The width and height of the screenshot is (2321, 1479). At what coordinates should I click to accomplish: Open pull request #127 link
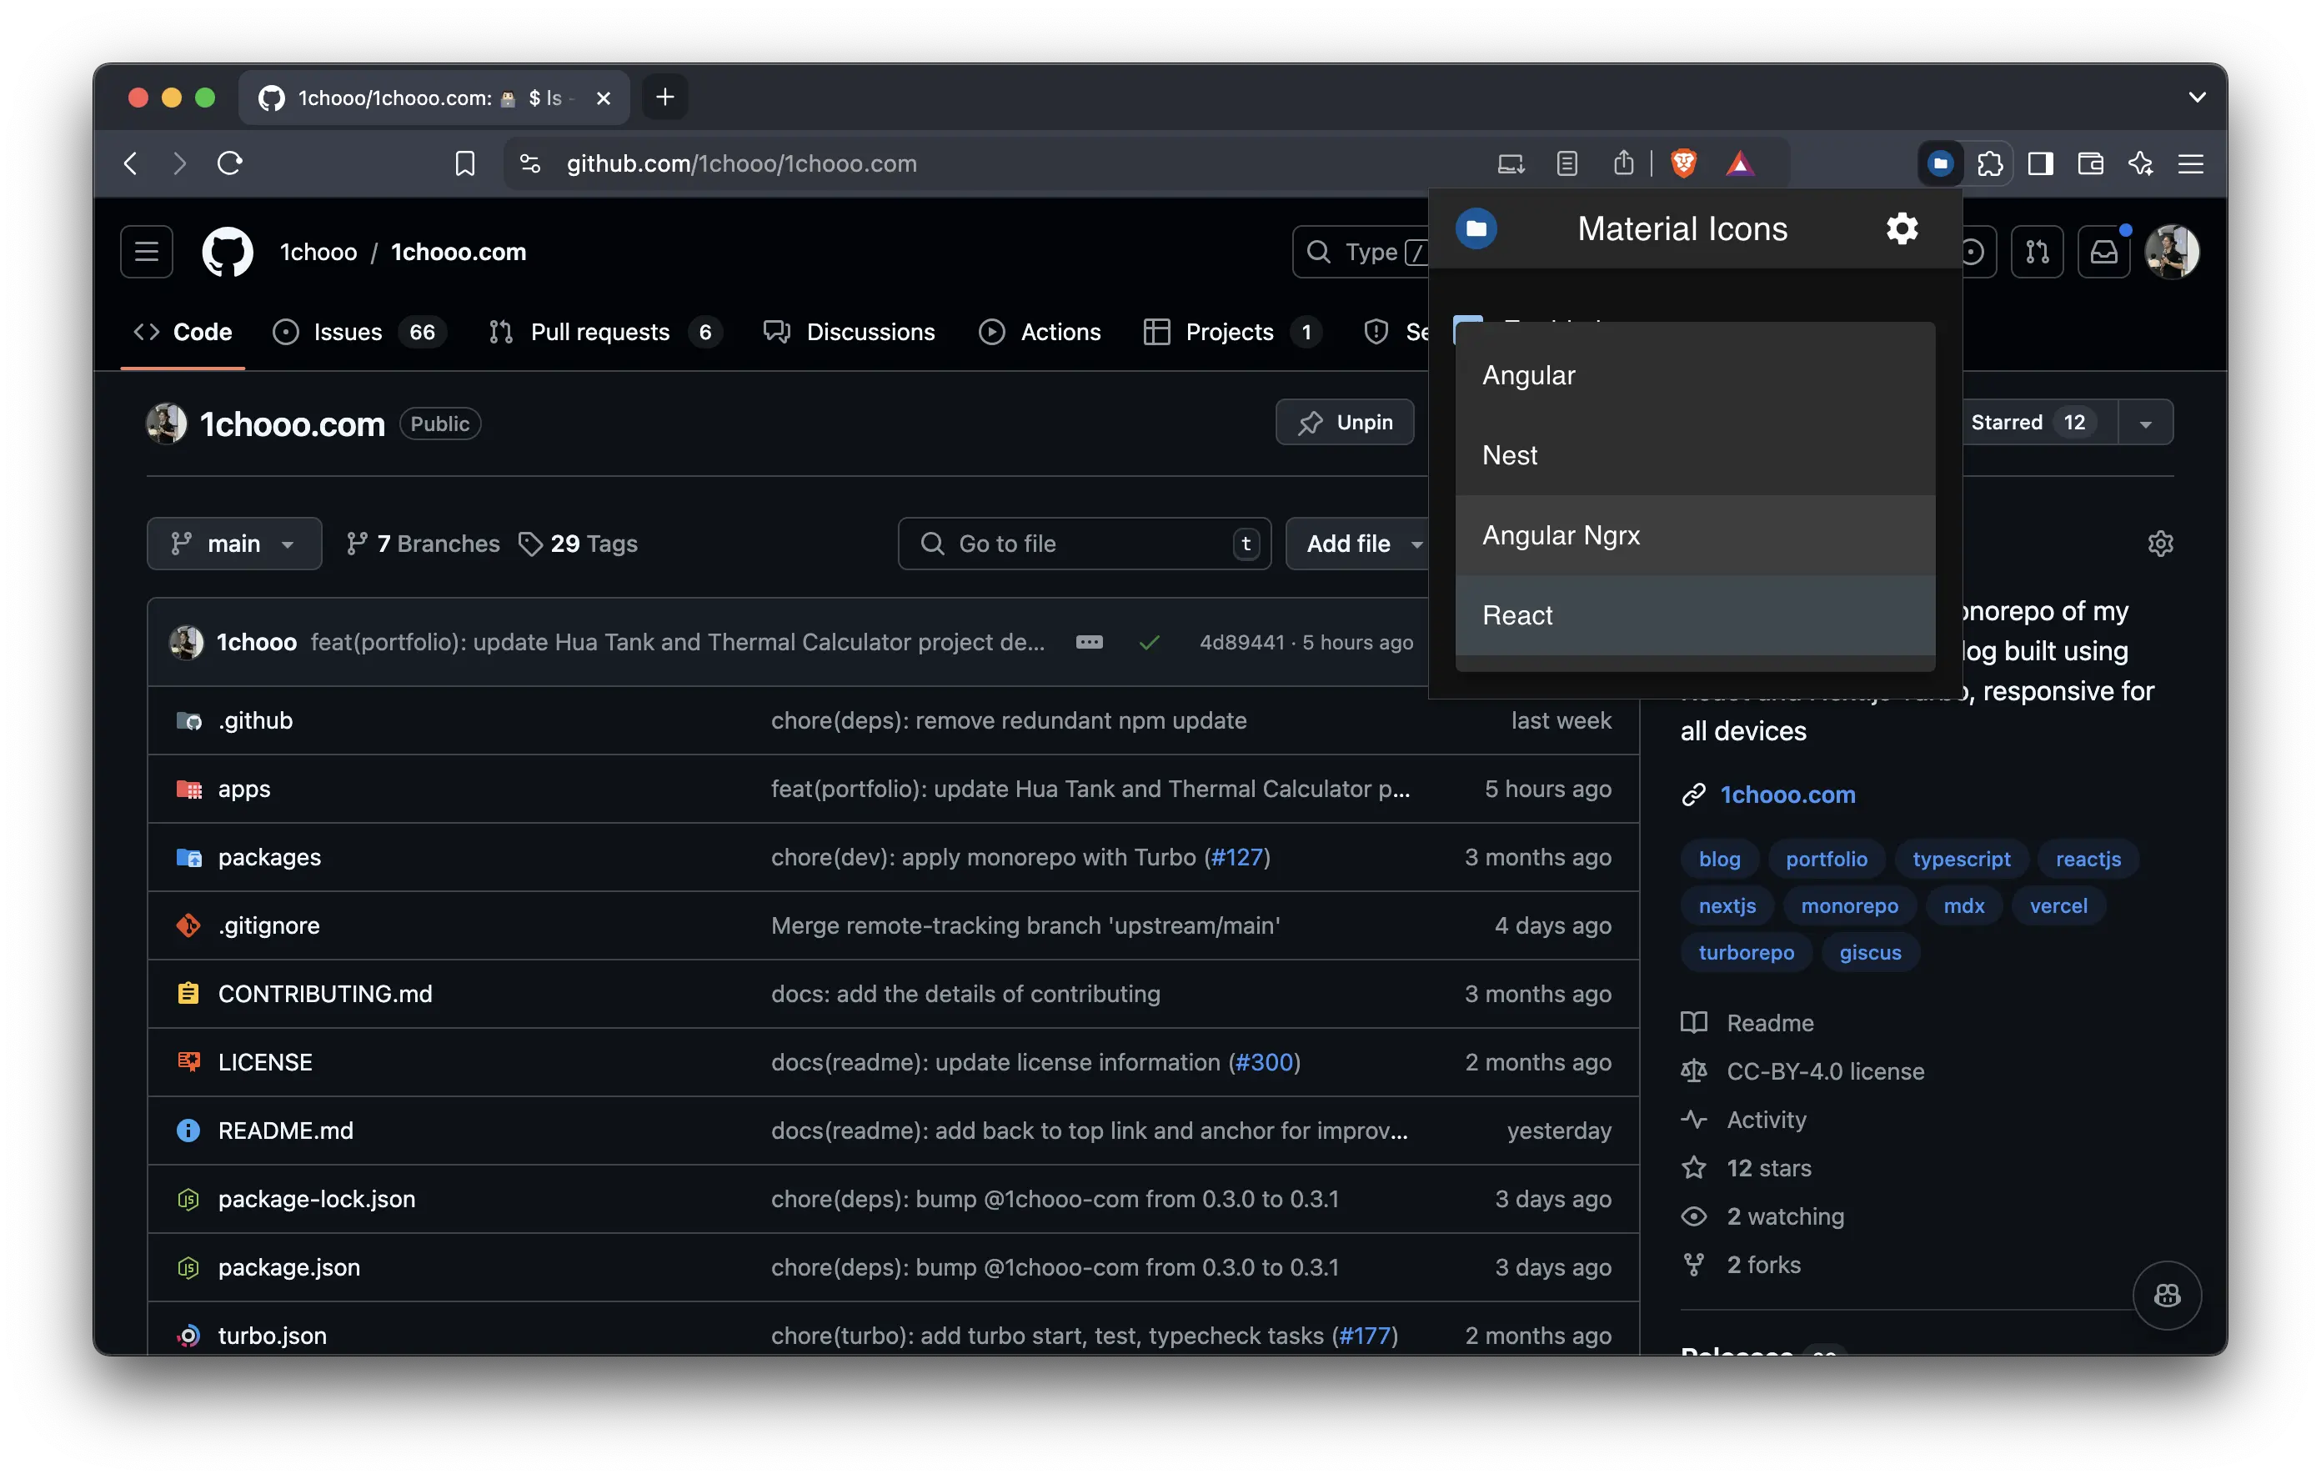click(1236, 857)
